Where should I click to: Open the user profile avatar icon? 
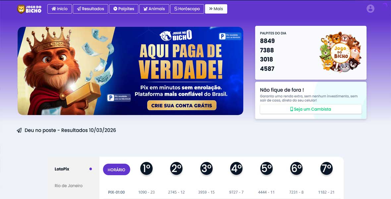tap(370, 9)
